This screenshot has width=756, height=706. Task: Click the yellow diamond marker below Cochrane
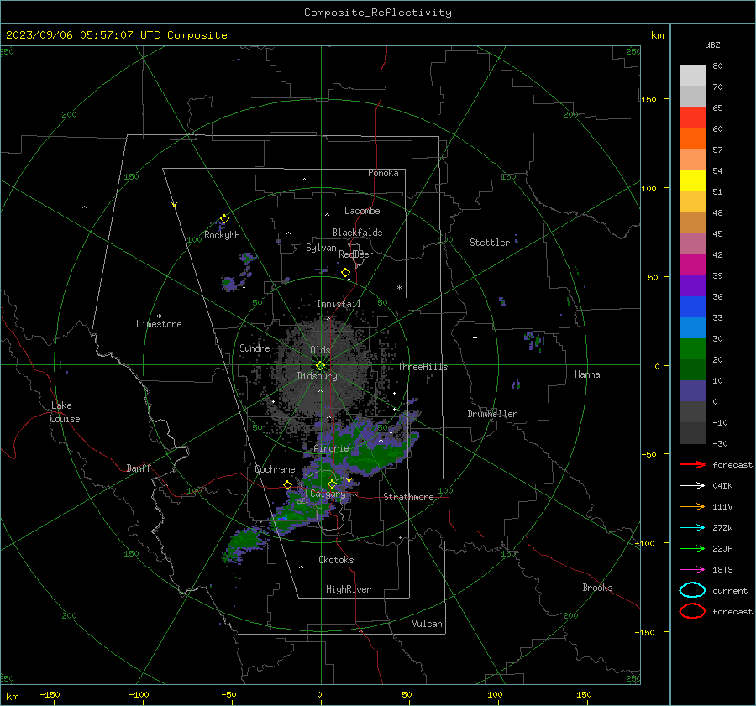click(288, 484)
